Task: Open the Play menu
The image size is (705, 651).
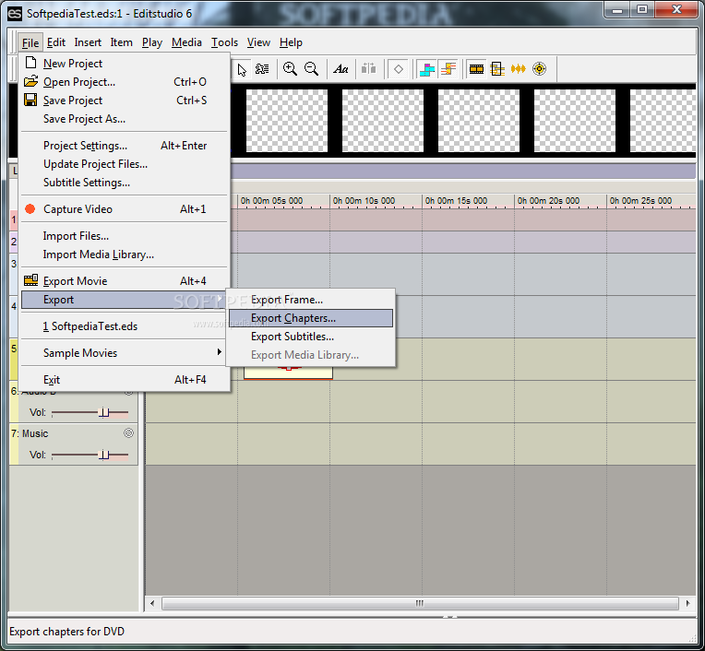Action: point(152,42)
